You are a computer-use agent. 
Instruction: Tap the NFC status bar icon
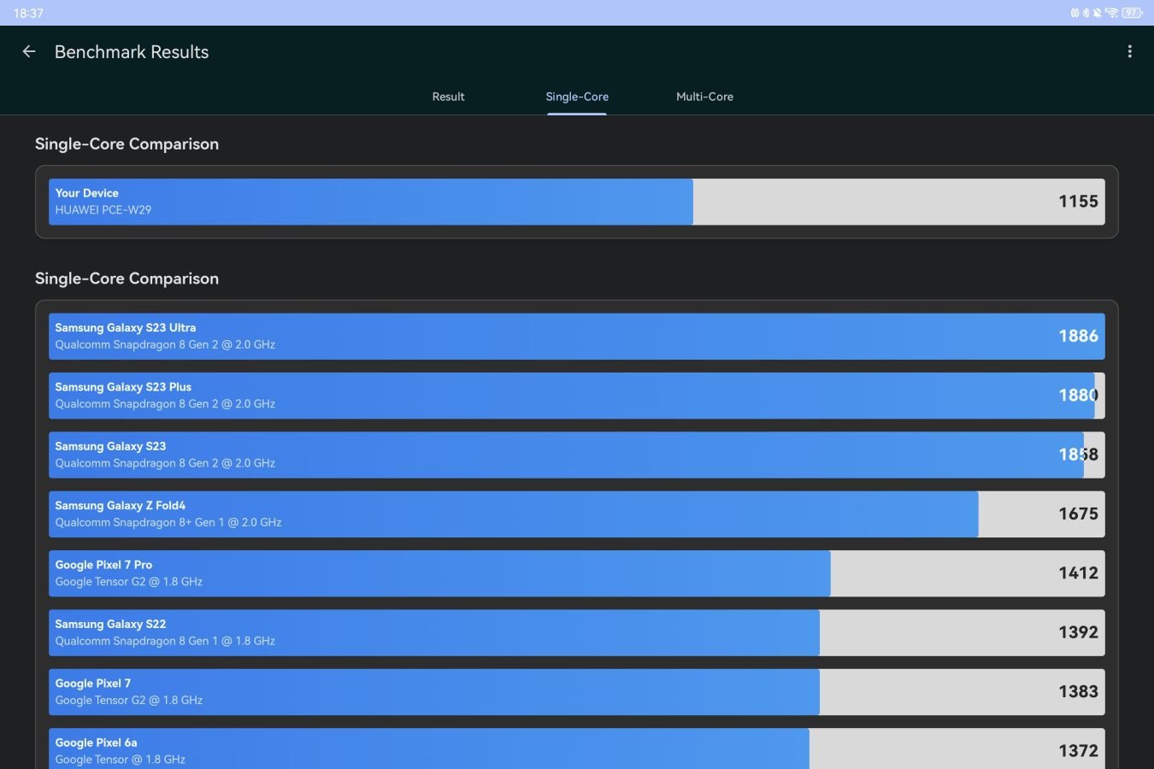[x=1075, y=13]
